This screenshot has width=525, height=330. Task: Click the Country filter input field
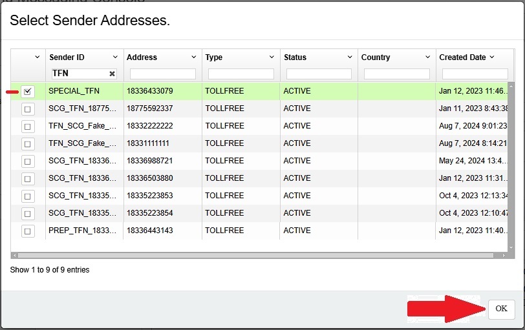397,74
